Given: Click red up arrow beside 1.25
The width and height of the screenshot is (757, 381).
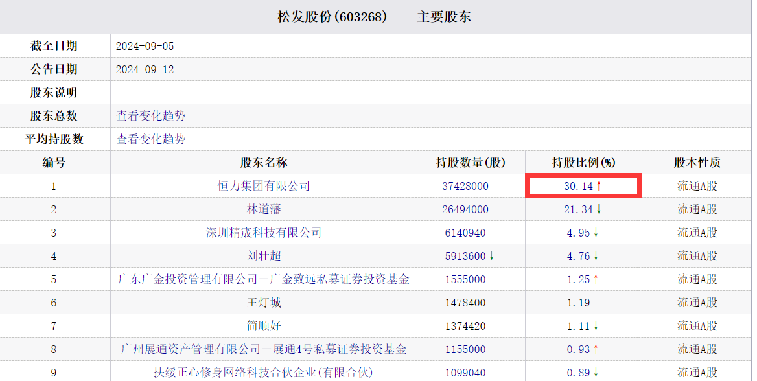Looking at the screenshot, I should (596, 279).
